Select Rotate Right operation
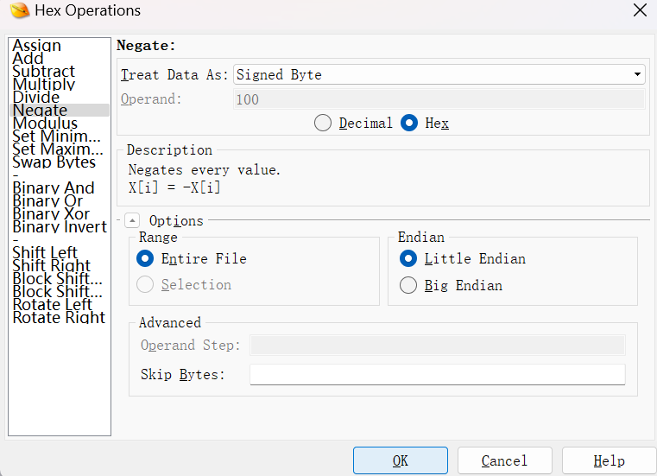Viewport: 657px width, 476px height. (59, 318)
